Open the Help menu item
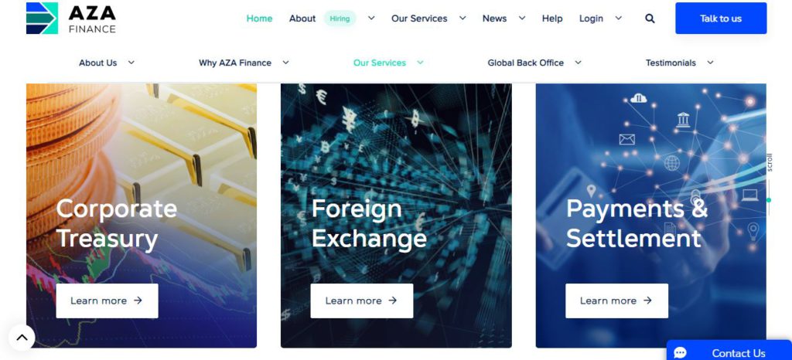This screenshot has width=792, height=360. [x=552, y=19]
